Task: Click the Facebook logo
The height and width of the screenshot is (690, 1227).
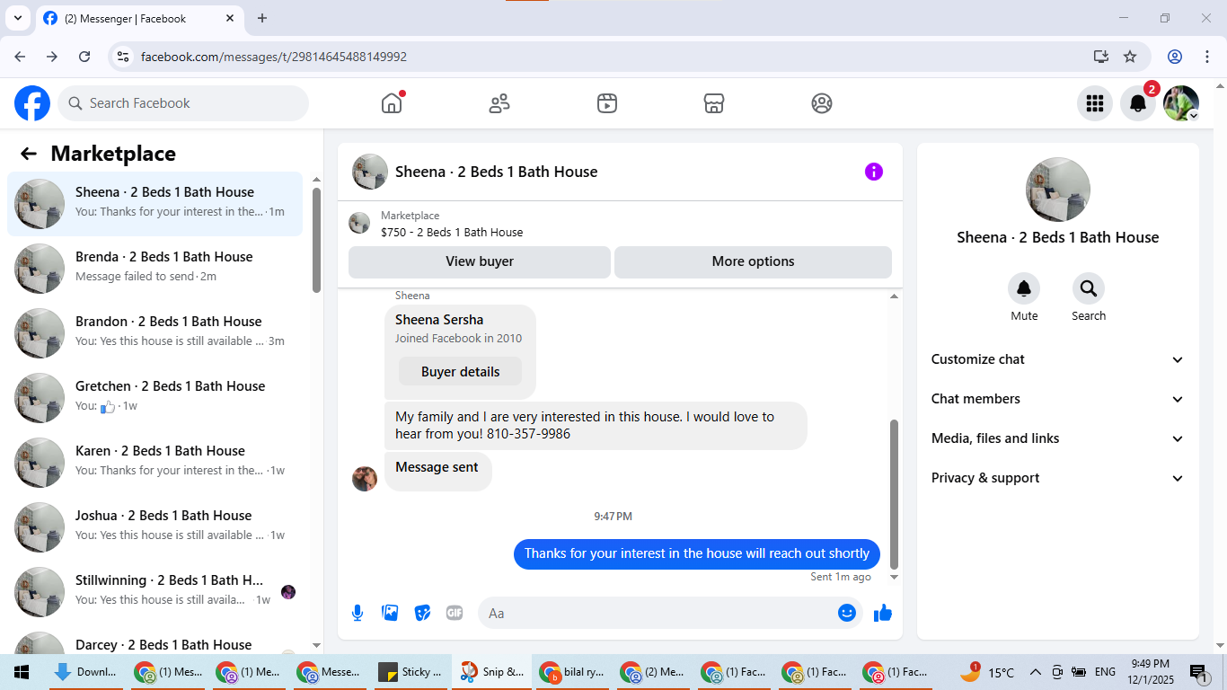Action: point(32,103)
